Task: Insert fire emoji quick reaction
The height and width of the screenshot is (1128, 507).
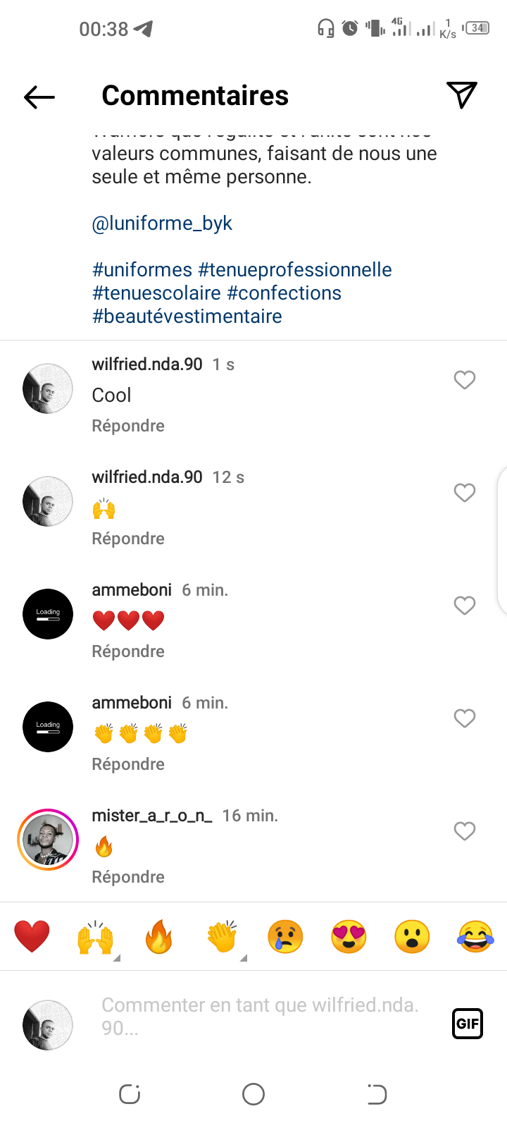Action: [158, 937]
